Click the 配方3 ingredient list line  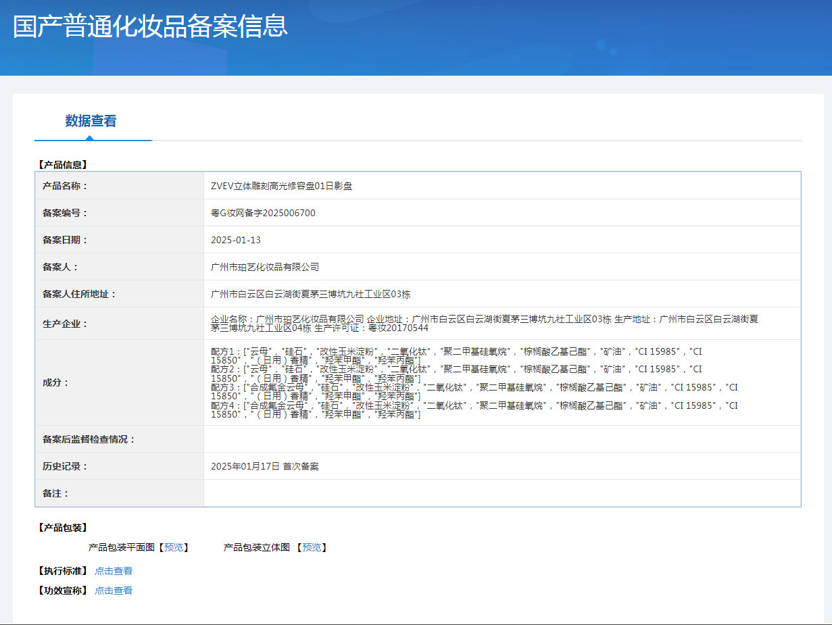point(473,387)
